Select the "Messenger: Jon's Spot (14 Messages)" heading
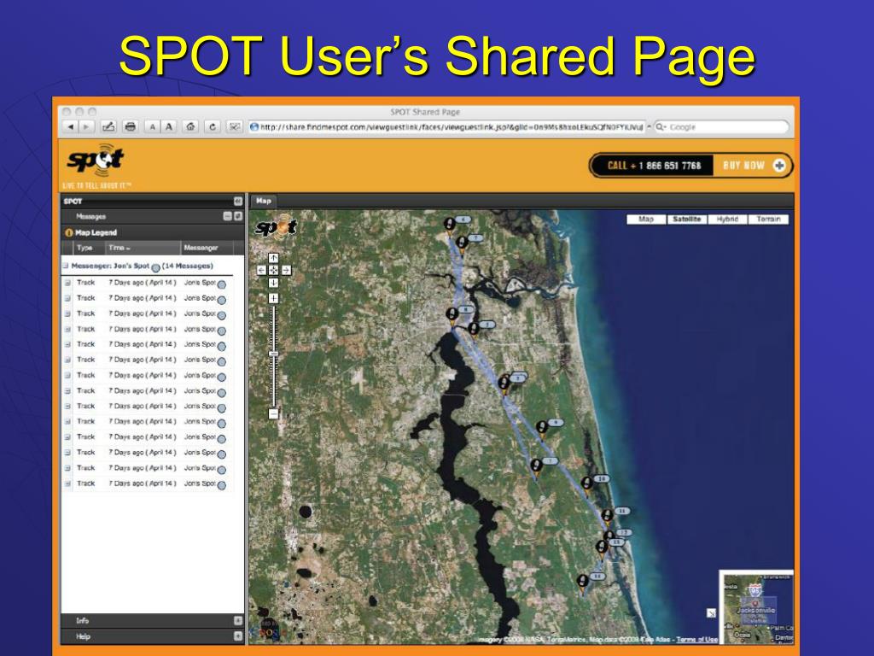The height and width of the screenshot is (656, 874). (x=143, y=266)
